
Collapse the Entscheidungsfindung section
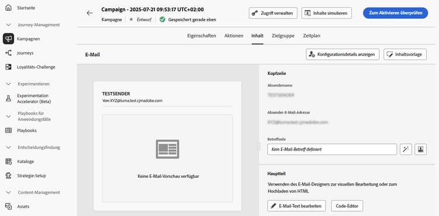(x=8, y=148)
